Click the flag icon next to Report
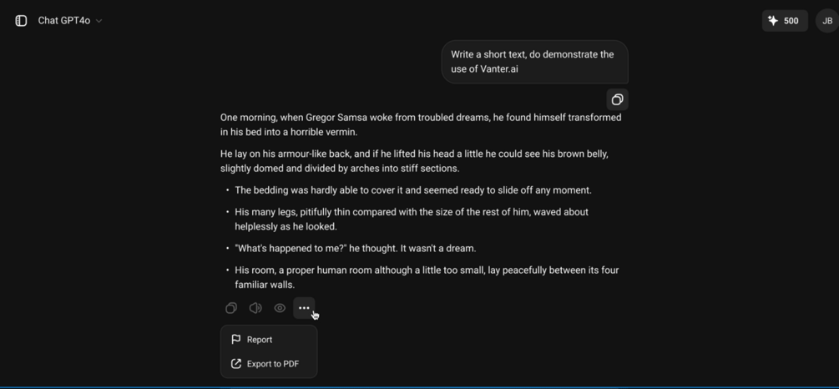This screenshot has height=389, width=839. pyautogui.click(x=236, y=340)
